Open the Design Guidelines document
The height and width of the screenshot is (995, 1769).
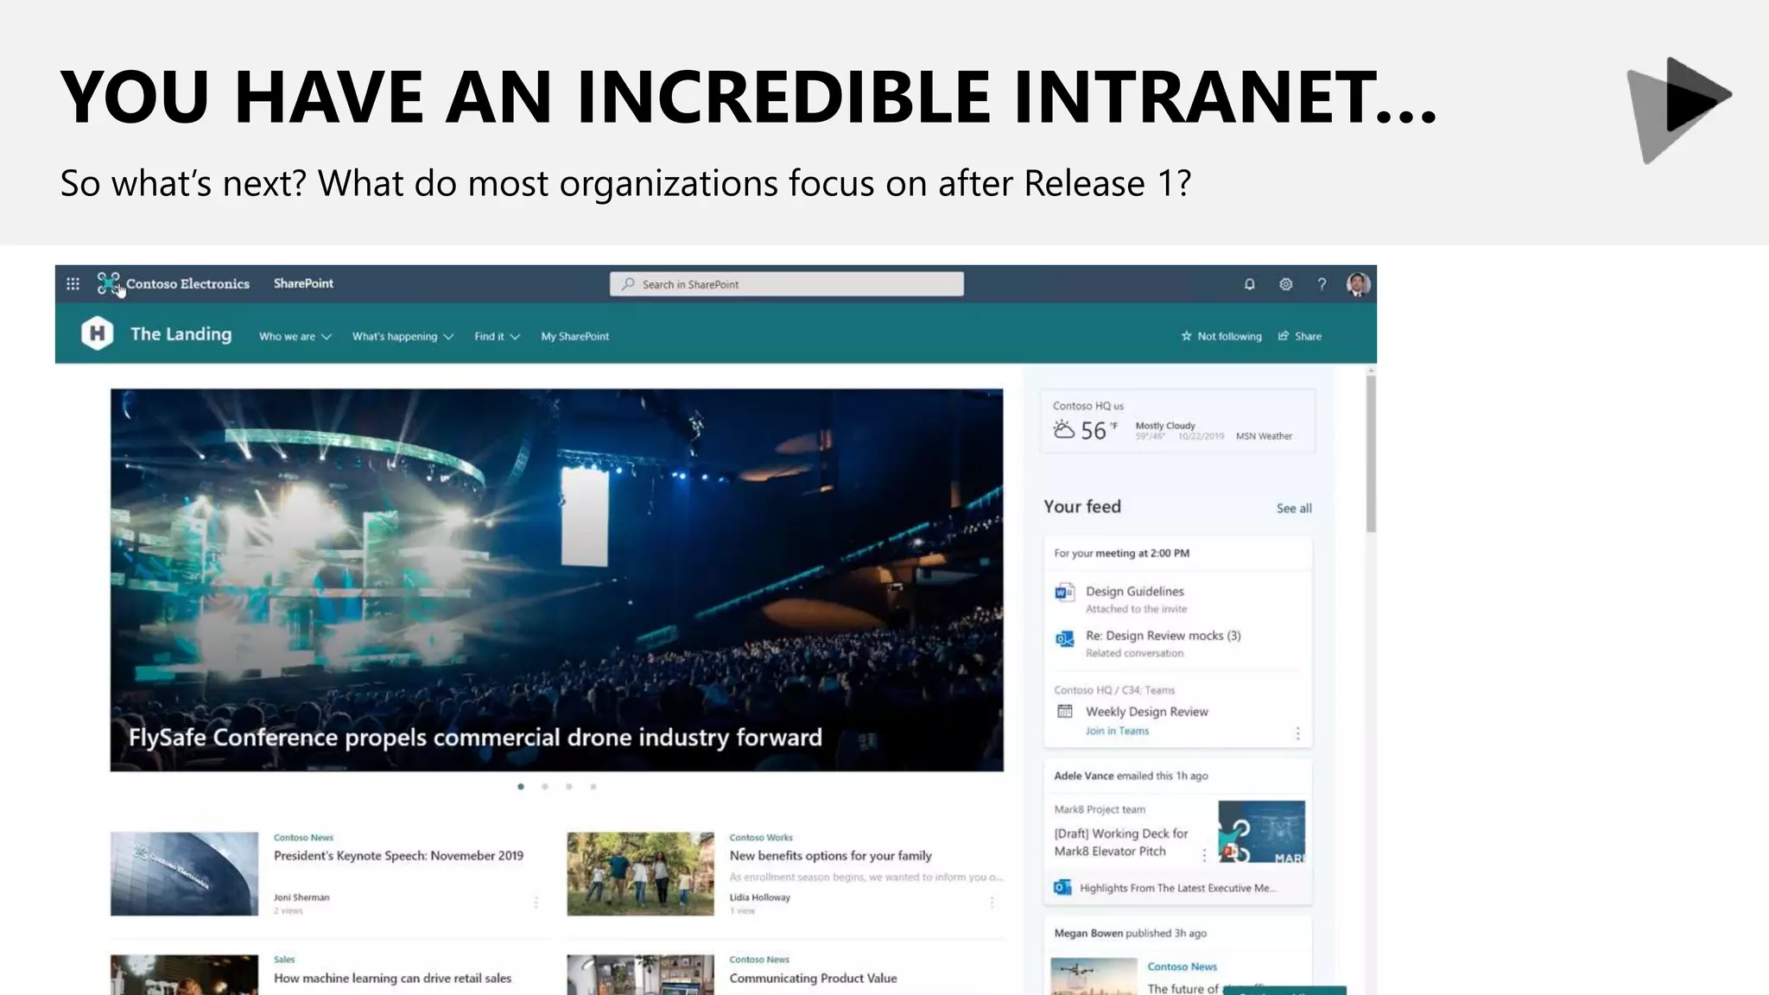coord(1135,592)
